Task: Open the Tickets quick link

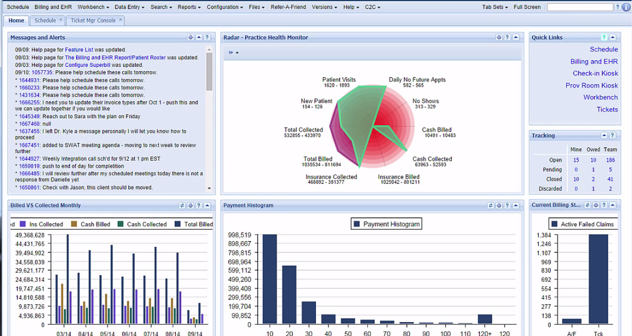Action: coord(607,109)
